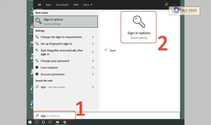
Task: Expand the Set up fingerprint sign-in arrow
Action: (x=93, y=44)
